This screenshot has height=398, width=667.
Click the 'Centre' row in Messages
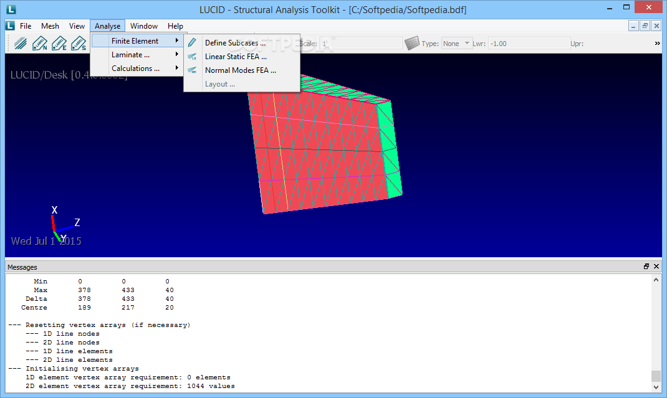97,308
